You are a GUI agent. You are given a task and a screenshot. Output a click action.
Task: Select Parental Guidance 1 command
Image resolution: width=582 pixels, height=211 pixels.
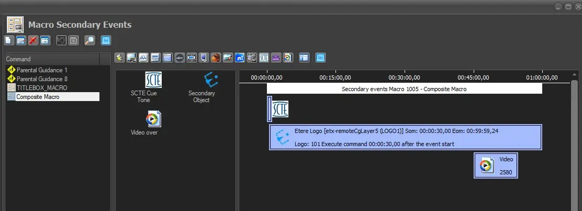(41, 70)
